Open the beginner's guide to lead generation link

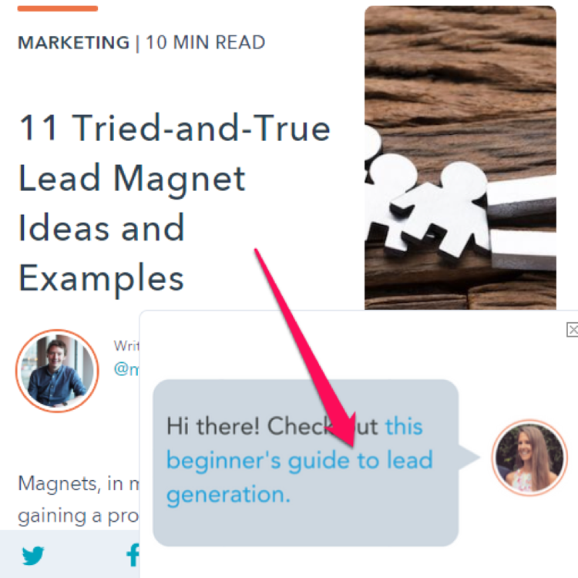[299, 459]
